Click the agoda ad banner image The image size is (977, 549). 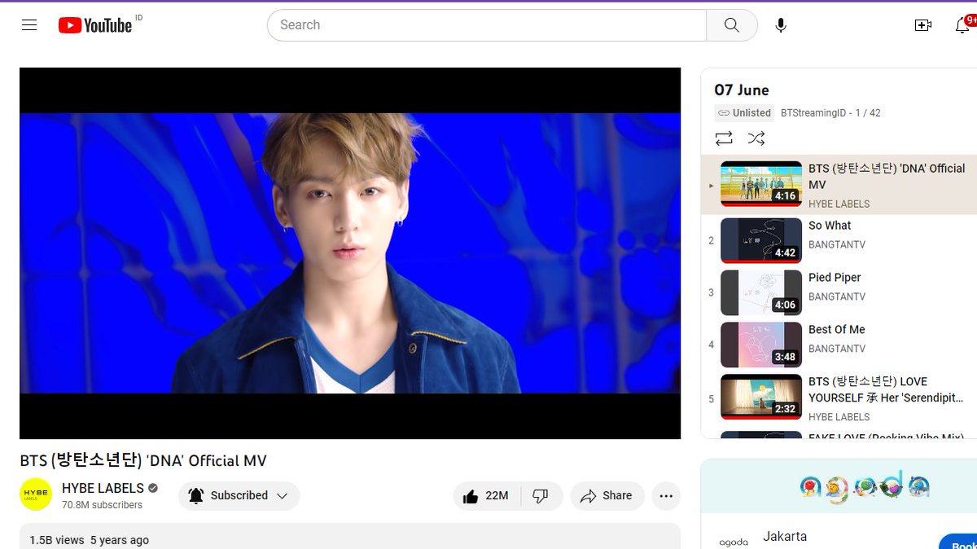point(839,486)
